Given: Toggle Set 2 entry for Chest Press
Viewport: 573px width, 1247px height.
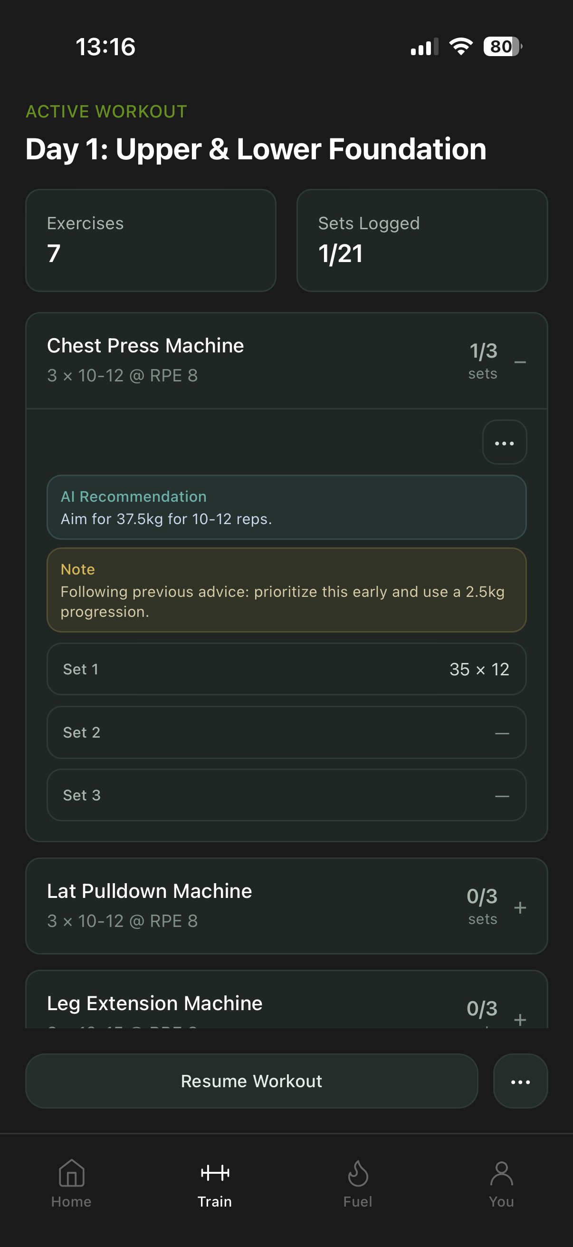Looking at the screenshot, I should pyautogui.click(x=286, y=732).
